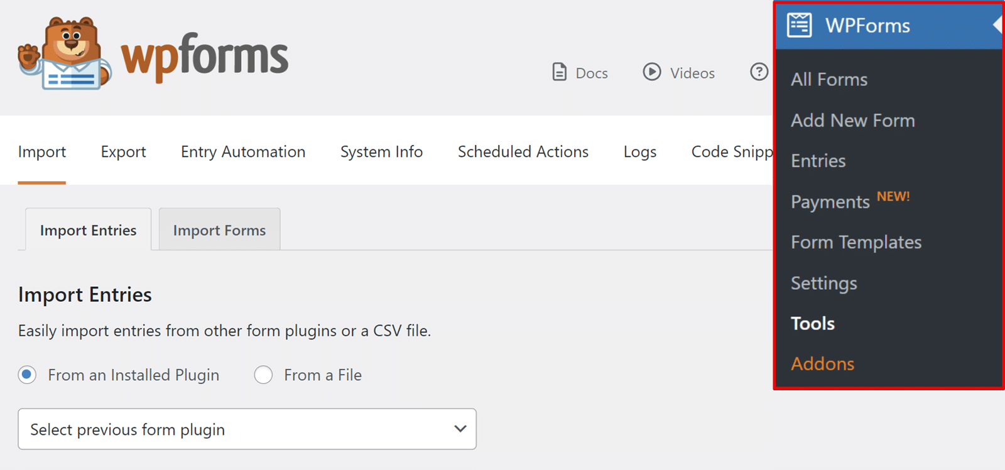Screen dimensions: 1005x470
Task: Open the help question mark icon
Action: click(759, 72)
